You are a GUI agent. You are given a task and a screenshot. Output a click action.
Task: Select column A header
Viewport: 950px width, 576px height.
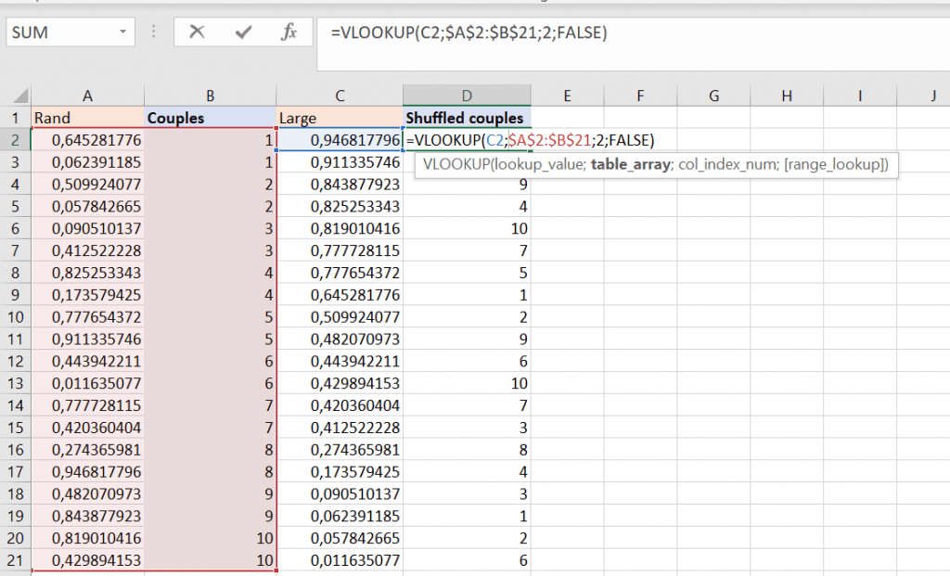(87, 96)
